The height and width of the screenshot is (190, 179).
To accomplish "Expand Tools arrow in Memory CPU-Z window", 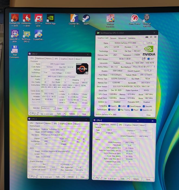I will click(x=128, y=179).
